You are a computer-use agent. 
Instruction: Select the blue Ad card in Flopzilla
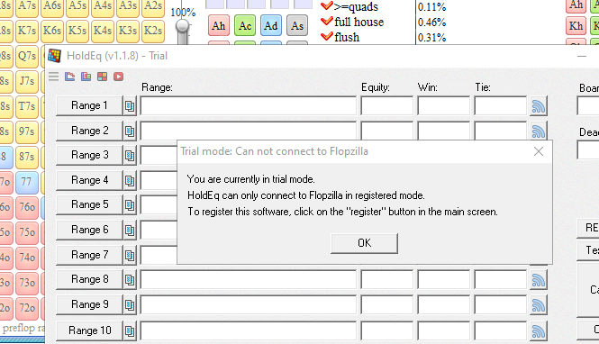click(x=271, y=25)
